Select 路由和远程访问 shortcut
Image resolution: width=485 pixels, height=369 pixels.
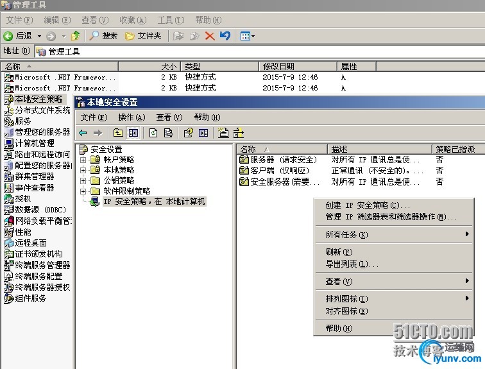37,155
